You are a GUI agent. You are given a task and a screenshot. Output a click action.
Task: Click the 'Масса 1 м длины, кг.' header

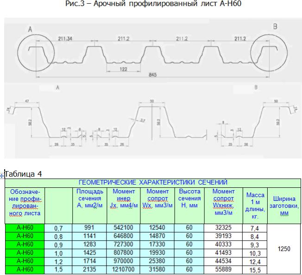click(x=255, y=205)
